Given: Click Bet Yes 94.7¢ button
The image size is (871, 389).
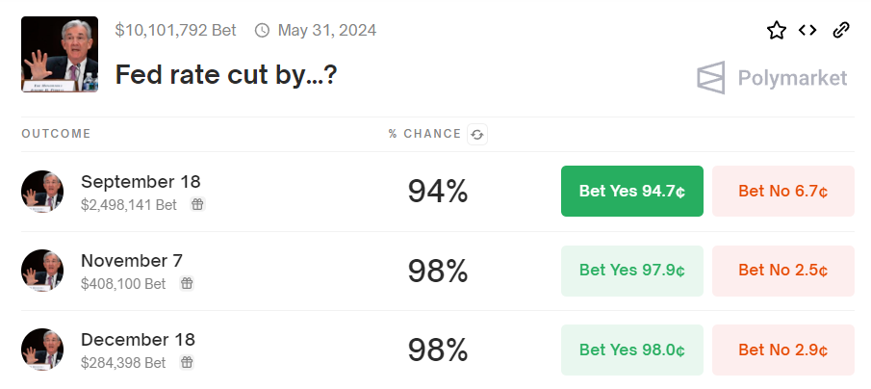Looking at the screenshot, I should (631, 191).
